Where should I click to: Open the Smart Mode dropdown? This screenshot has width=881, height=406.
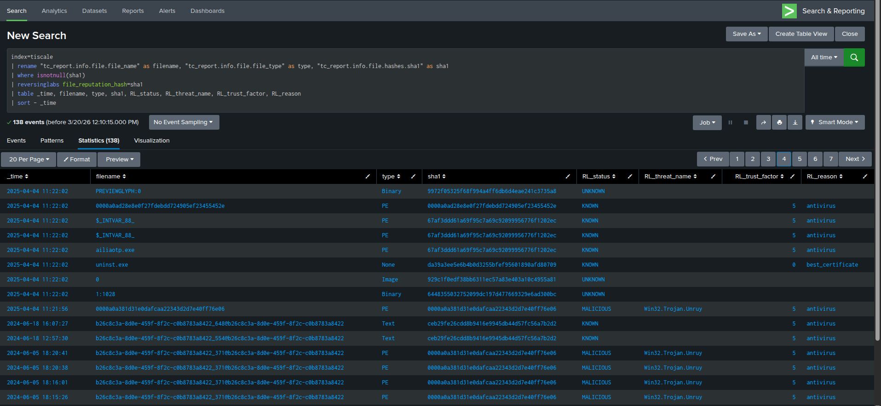point(835,122)
